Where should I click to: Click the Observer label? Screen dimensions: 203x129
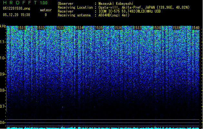pyautogui.click(x=66, y=4)
